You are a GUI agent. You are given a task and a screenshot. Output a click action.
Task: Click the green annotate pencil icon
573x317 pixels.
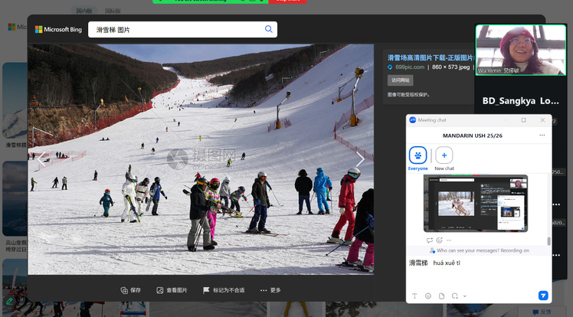(8, 302)
